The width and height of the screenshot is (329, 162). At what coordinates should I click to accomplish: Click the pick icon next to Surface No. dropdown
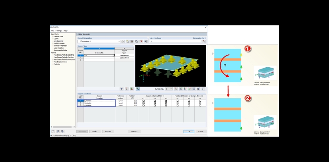click(176, 89)
